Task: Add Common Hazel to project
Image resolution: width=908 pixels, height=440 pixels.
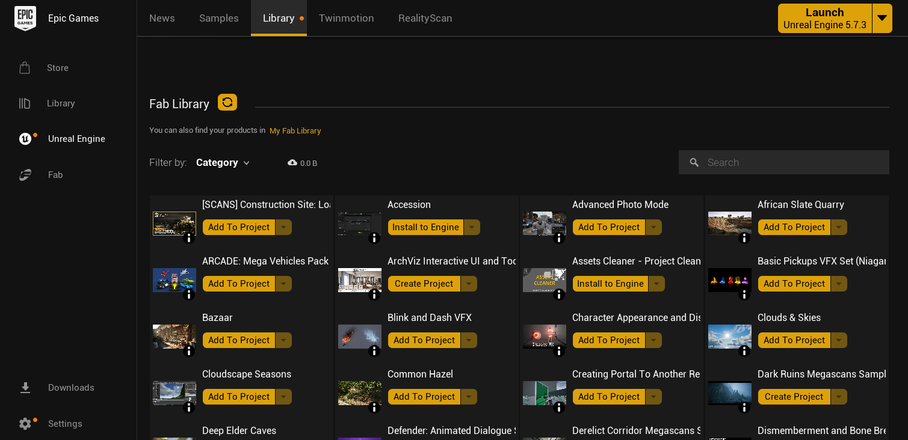Action: (x=424, y=397)
